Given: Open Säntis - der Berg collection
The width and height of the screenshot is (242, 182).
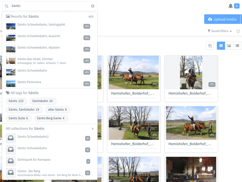Looking at the screenshot, I should click(x=29, y=171).
